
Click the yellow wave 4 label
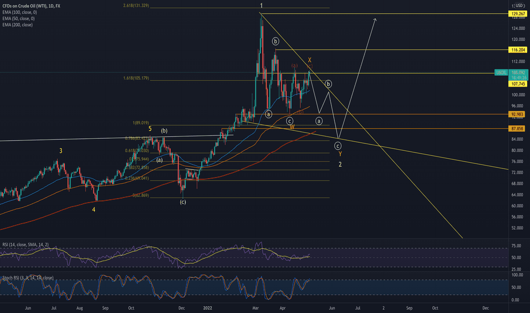pos(94,210)
